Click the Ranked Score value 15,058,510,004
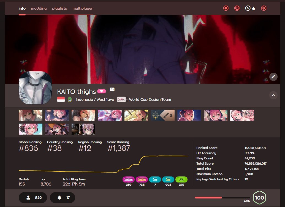This screenshot has height=207, width=285. coord(255,148)
